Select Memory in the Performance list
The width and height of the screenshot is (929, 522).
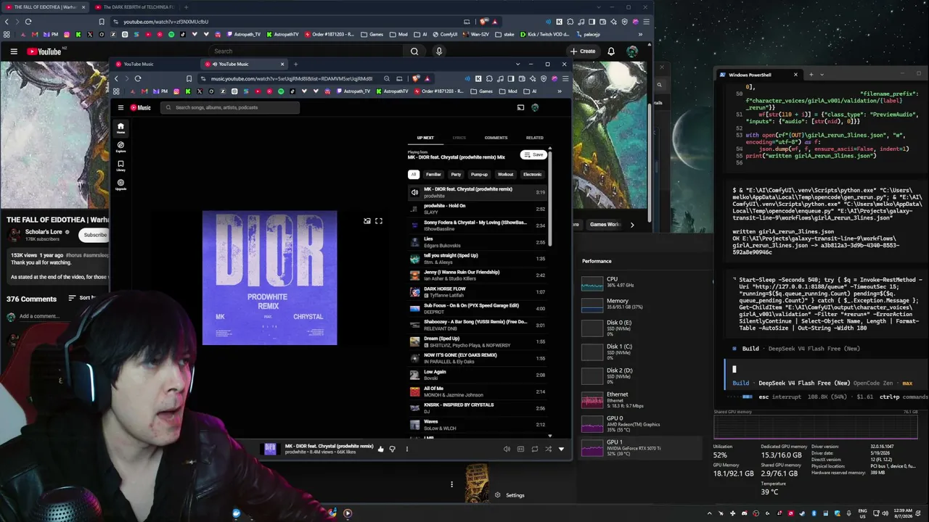pyautogui.click(x=642, y=304)
